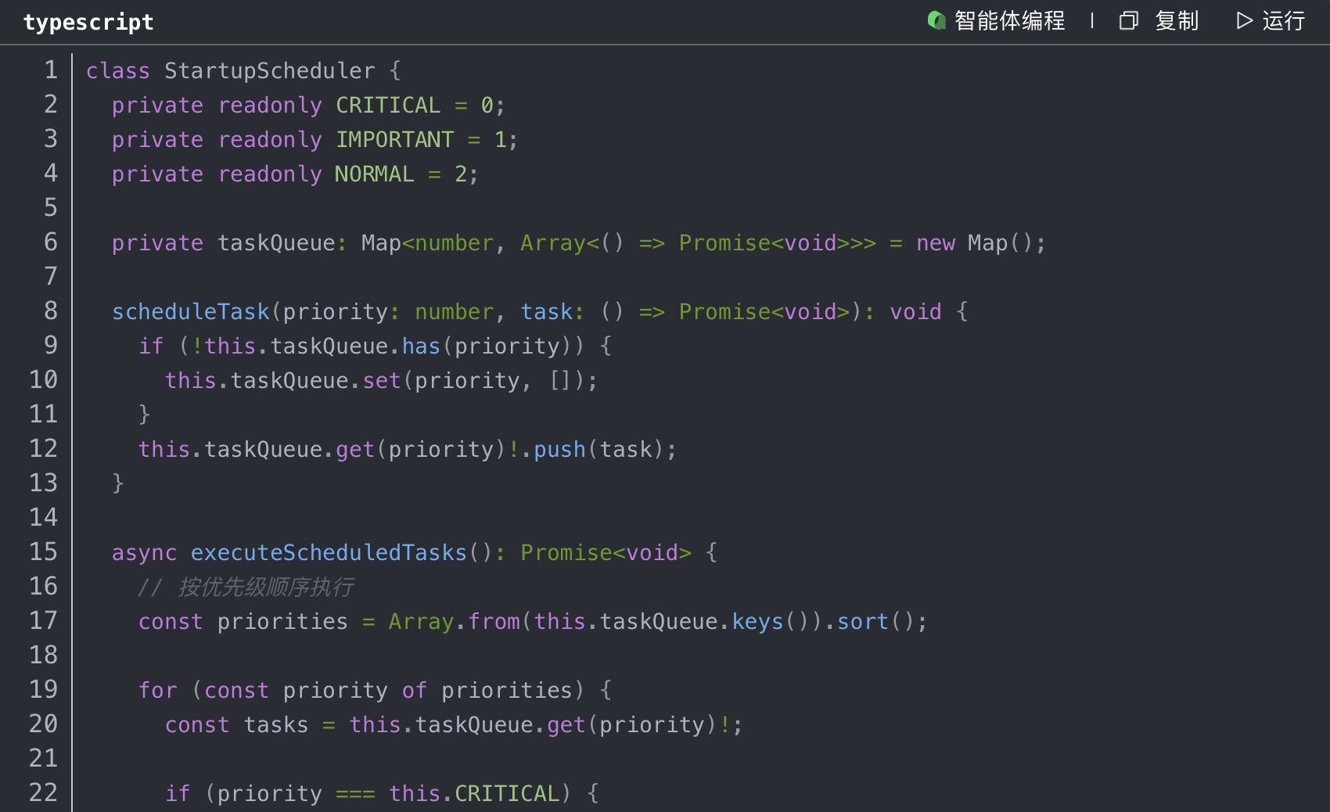Screen dimensions: 1330x812
Task: Click the play triangle run icon
Action: tap(1244, 20)
